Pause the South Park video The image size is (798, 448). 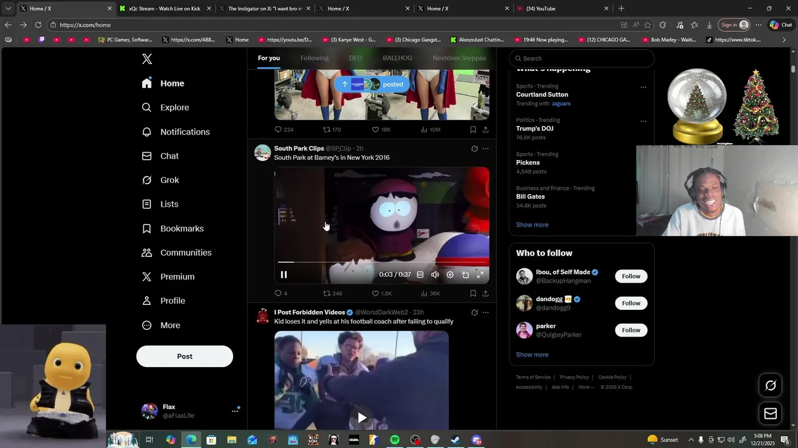pos(284,274)
